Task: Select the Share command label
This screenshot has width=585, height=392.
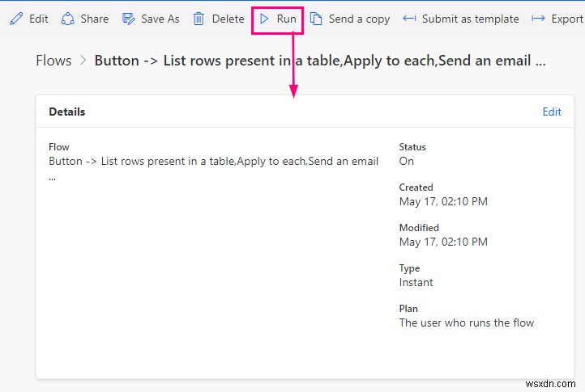Action: [94, 19]
